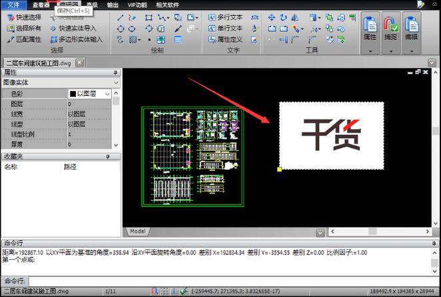Screen dimensions: 441x297
Task: Expand the 图像实体 entity type dropdown
Action: 117,82
